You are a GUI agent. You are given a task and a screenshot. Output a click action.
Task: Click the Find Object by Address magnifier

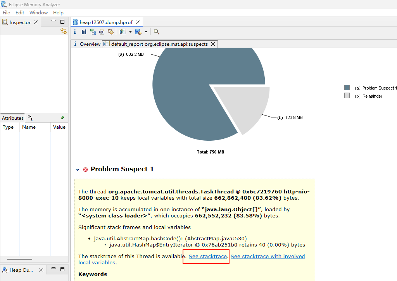coord(157,32)
